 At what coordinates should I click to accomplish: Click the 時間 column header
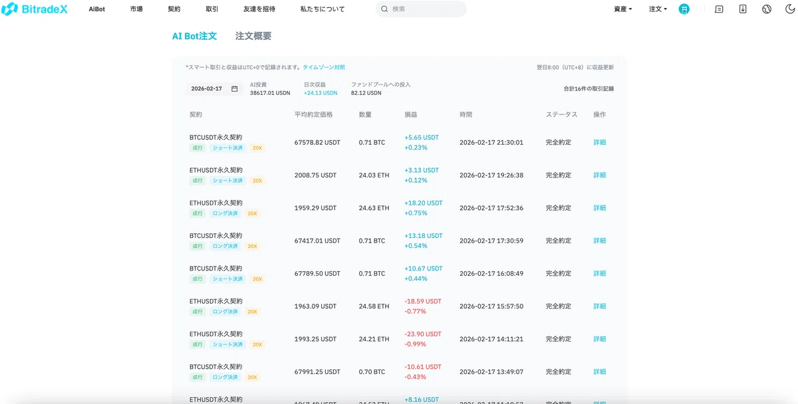click(466, 114)
